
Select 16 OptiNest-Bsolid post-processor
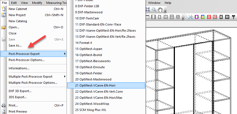point(106,55)
